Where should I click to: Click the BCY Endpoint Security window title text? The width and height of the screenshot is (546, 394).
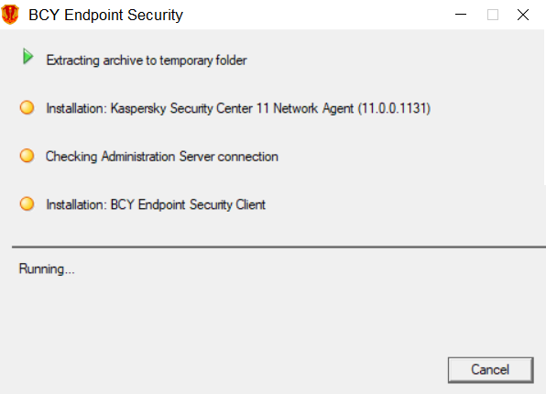[x=106, y=15]
